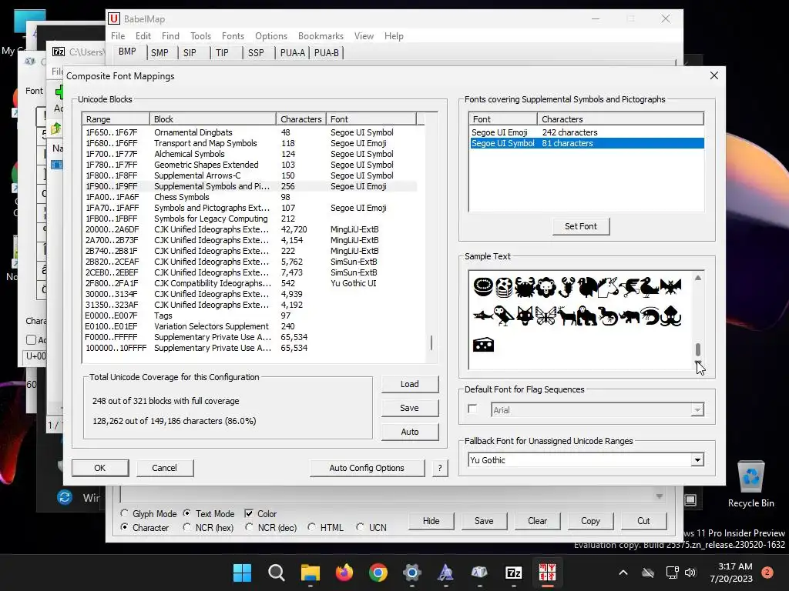The height and width of the screenshot is (591, 789).
Task: Open File Explorer from taskbar
Action: (311, 573)
